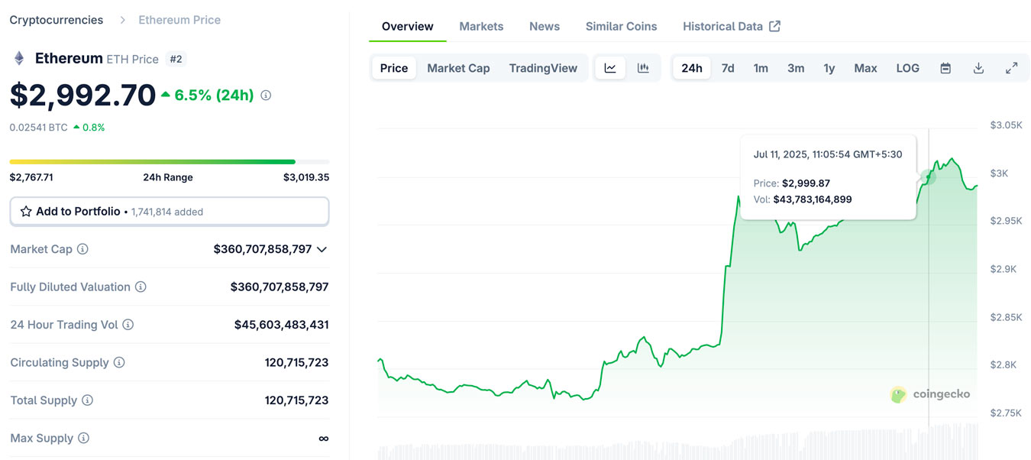Open the Similar Coins tab

pyautogui.click(x=621, y=25)
